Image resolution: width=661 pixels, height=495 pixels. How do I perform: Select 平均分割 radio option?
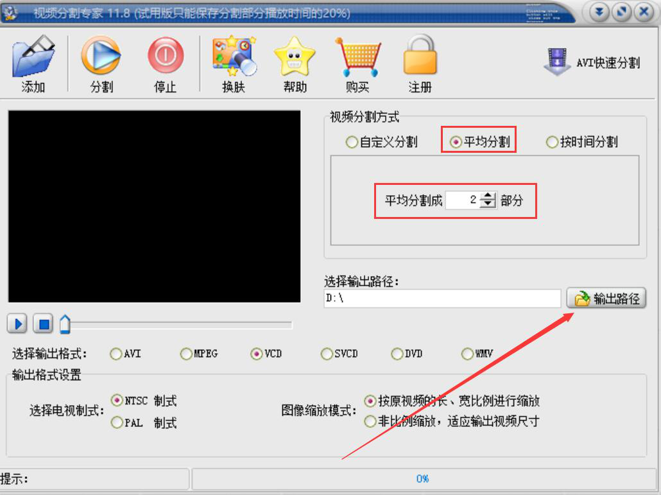click(480, 142)
